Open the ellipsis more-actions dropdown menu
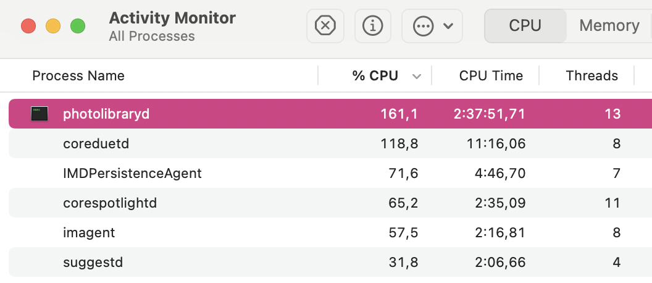Image resolution: width=652 pixels, height=283 pixels. (x=432, y=26)
